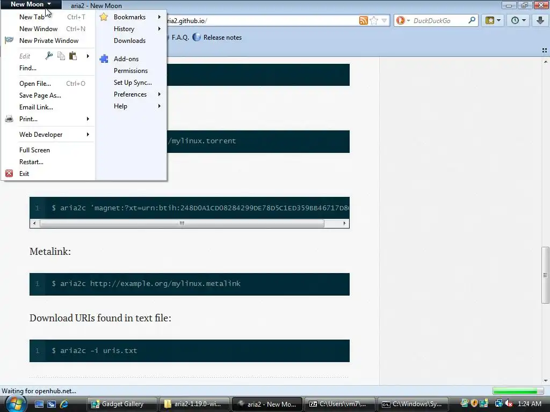Screen dimensions: 550x412
Task: Click the muted volume tray icon
Action: pyautogui.click(x=509, y=404)
